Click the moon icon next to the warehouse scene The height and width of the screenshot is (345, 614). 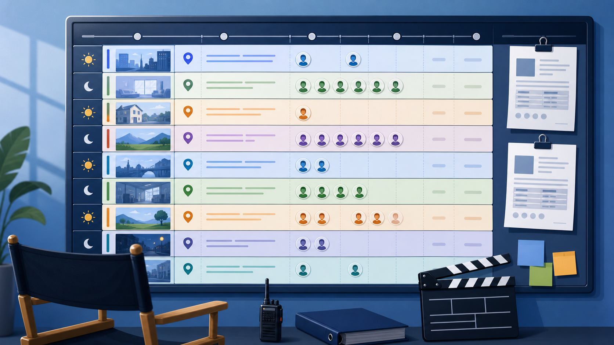[x=89, y=190]
